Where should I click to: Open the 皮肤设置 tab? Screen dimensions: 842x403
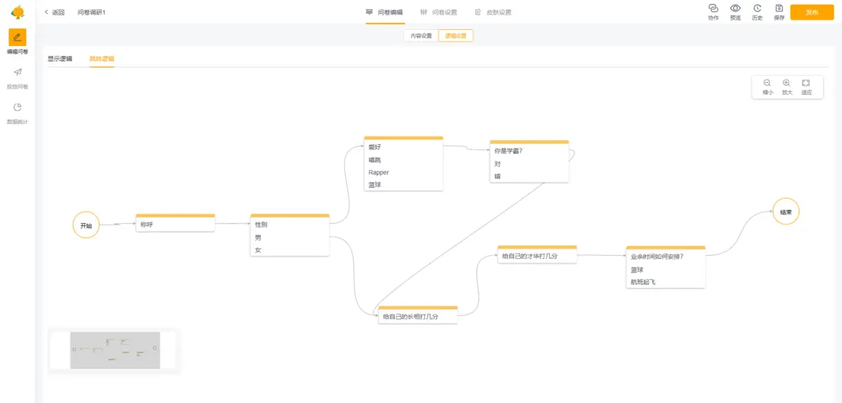(x=493, y=12)
